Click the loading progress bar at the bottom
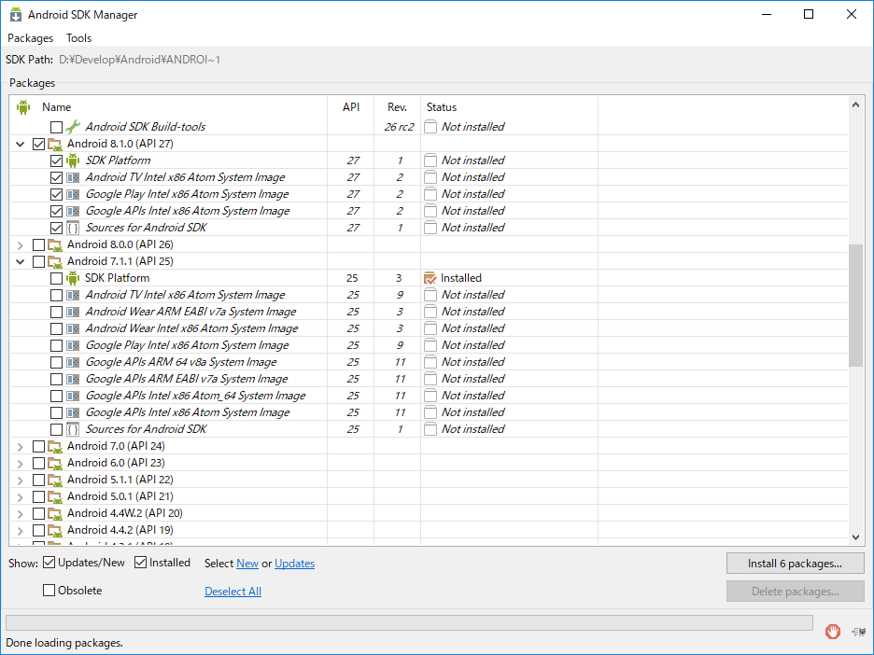This screenshot has width=874, height=655. (409, 622)
